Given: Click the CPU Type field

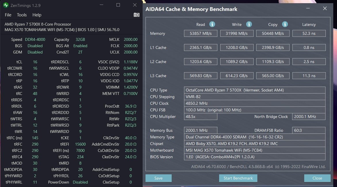Looking at the screenshot, I should coord(255,90).
